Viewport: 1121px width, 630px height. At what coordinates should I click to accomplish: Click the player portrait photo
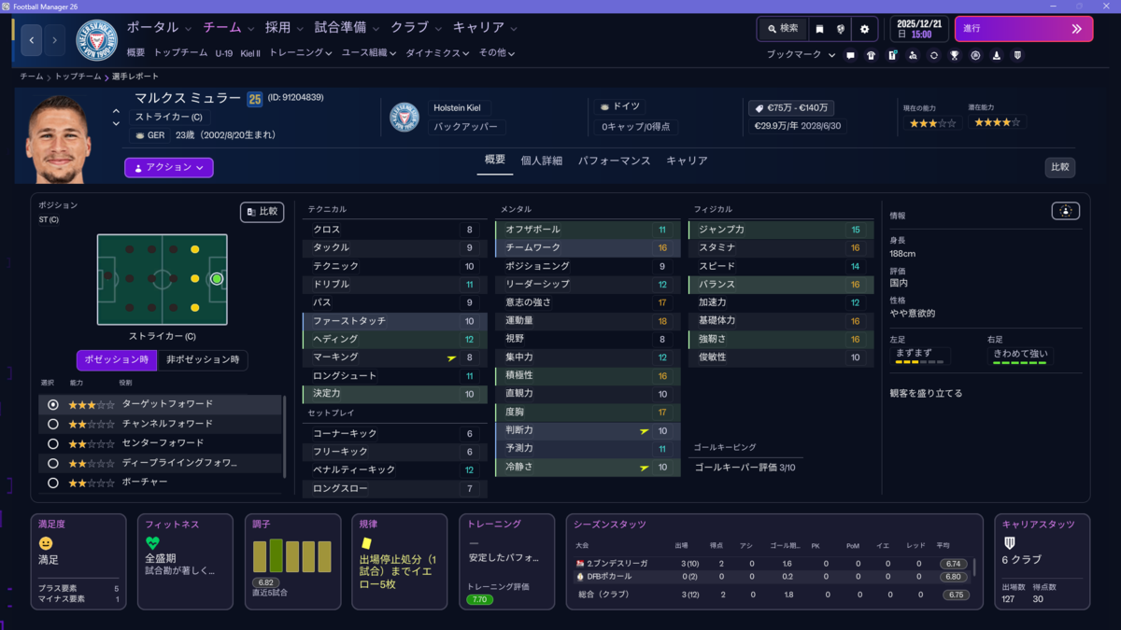tap(58, 138)
